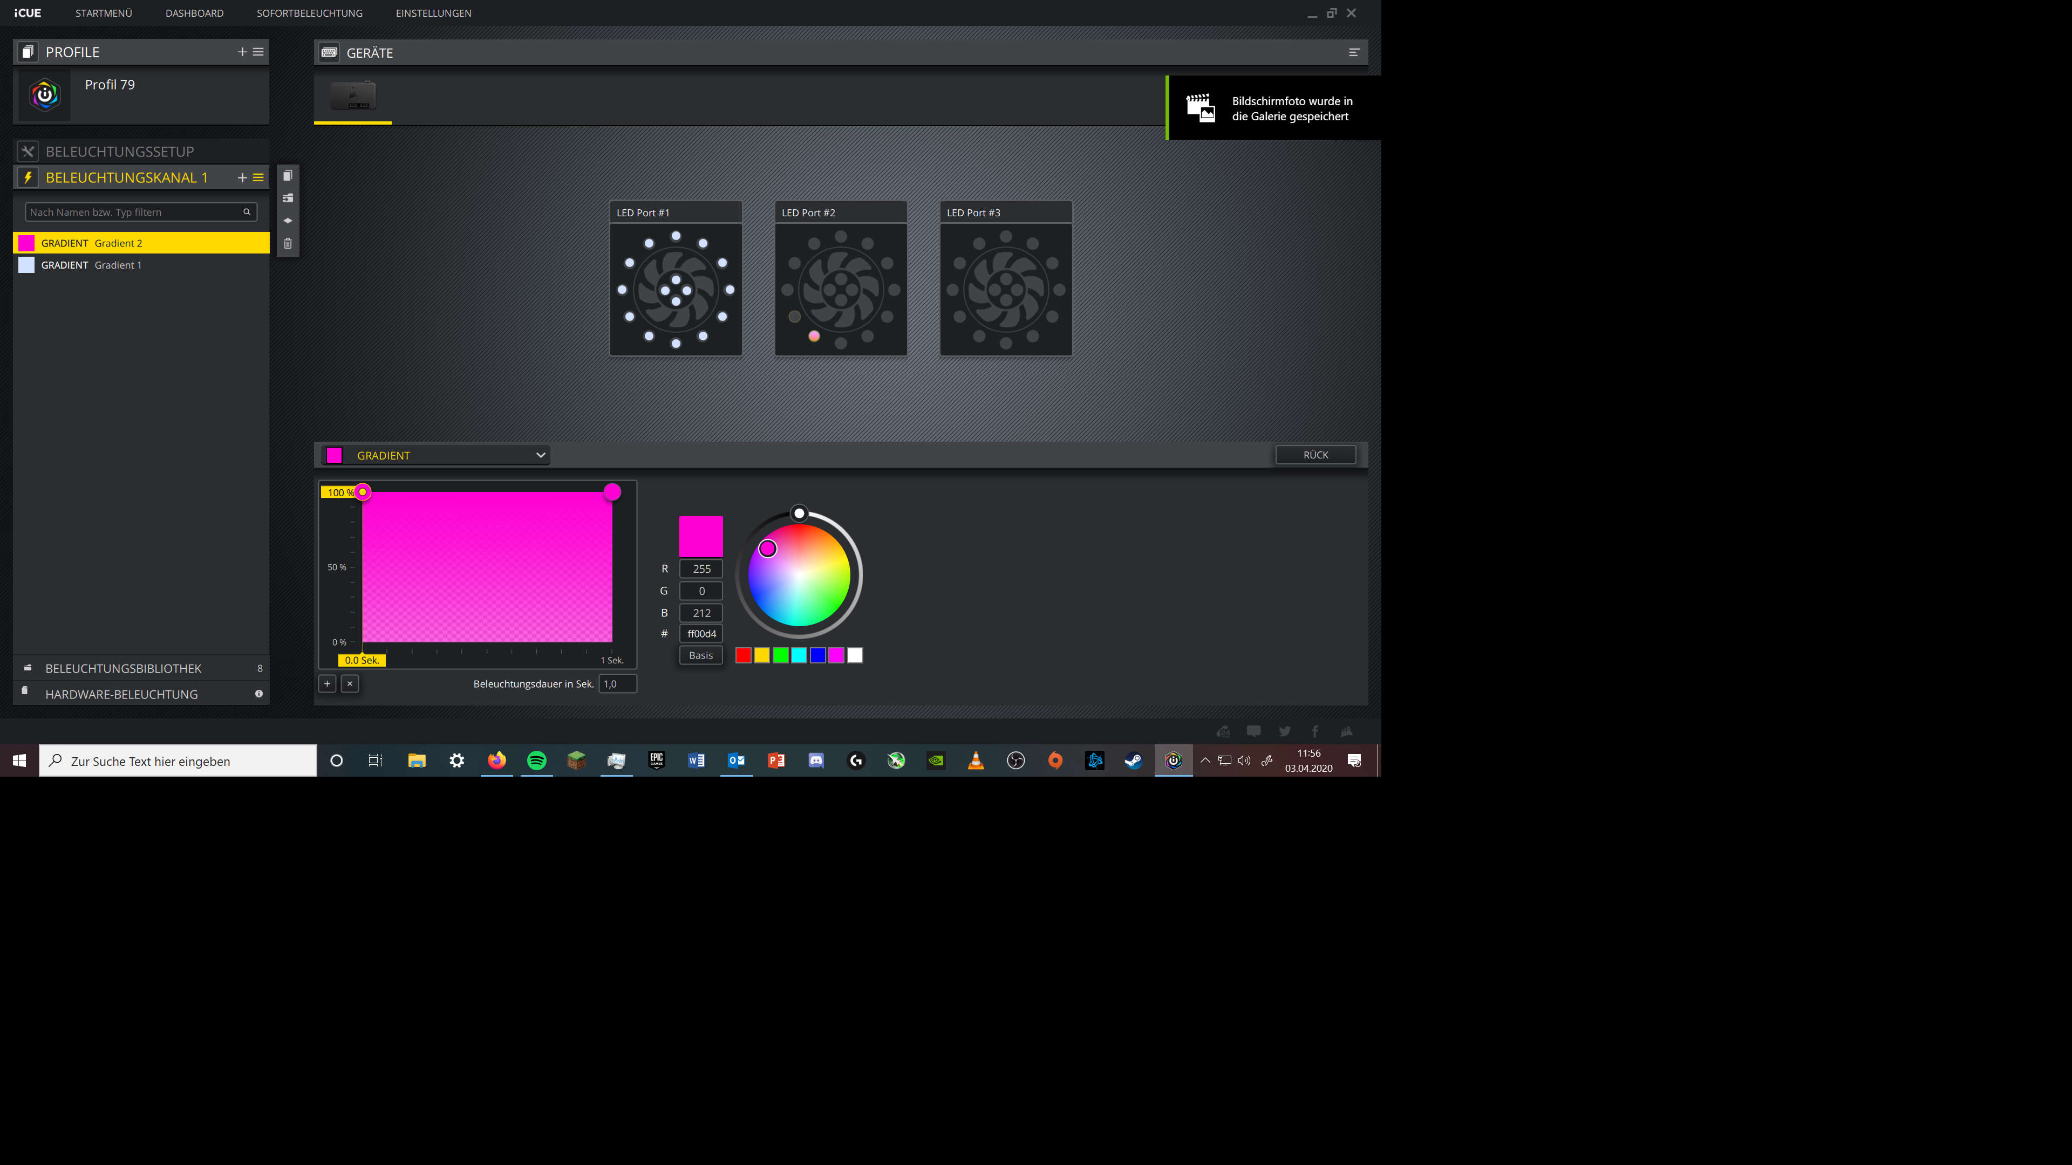Add new effect to Beleuchtungskanal 1
The width and height of the screenshot is (2072, 1165).
[242, 177]
